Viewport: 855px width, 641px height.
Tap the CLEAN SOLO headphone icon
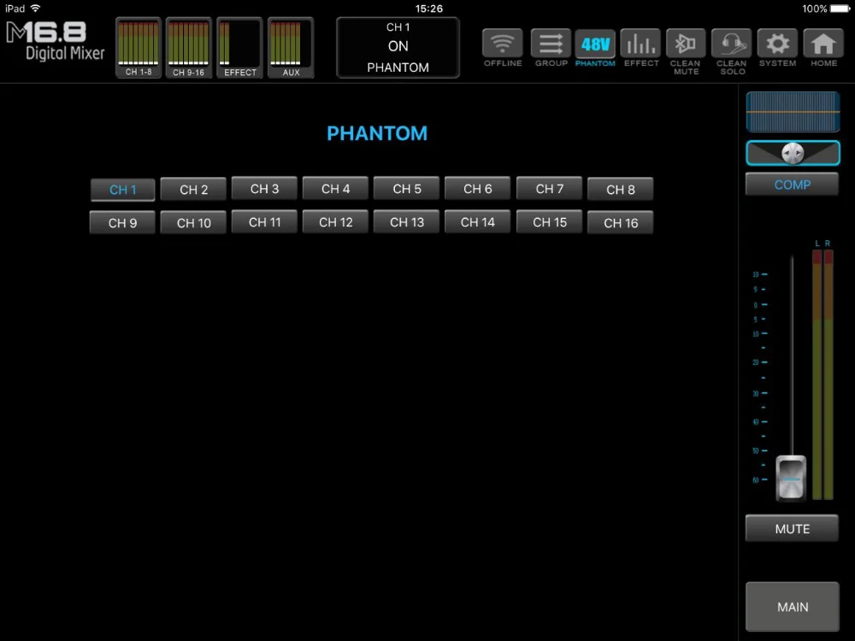point(731,44)
